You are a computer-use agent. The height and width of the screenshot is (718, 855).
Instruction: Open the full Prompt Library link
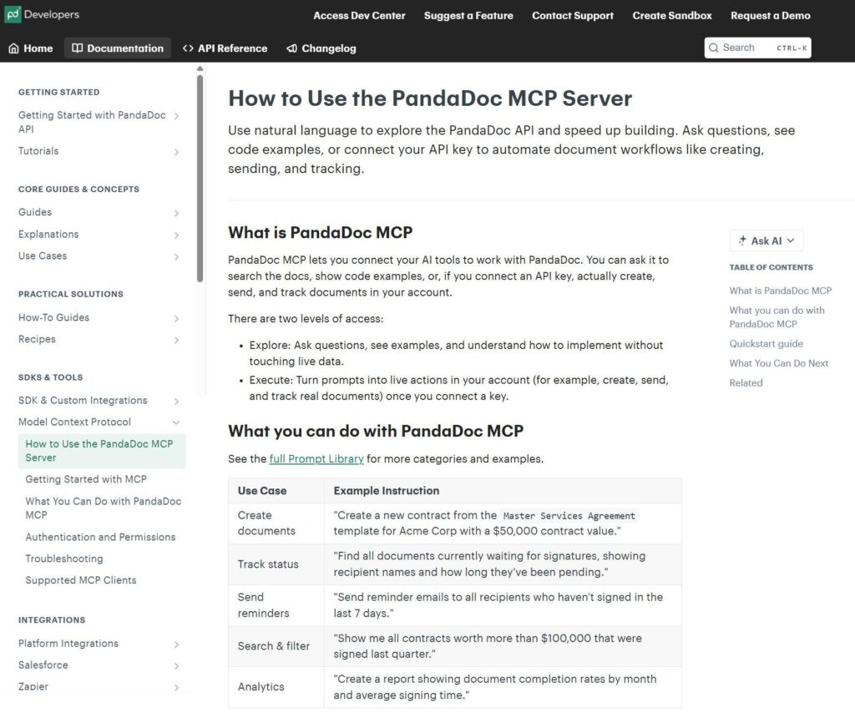316,459
